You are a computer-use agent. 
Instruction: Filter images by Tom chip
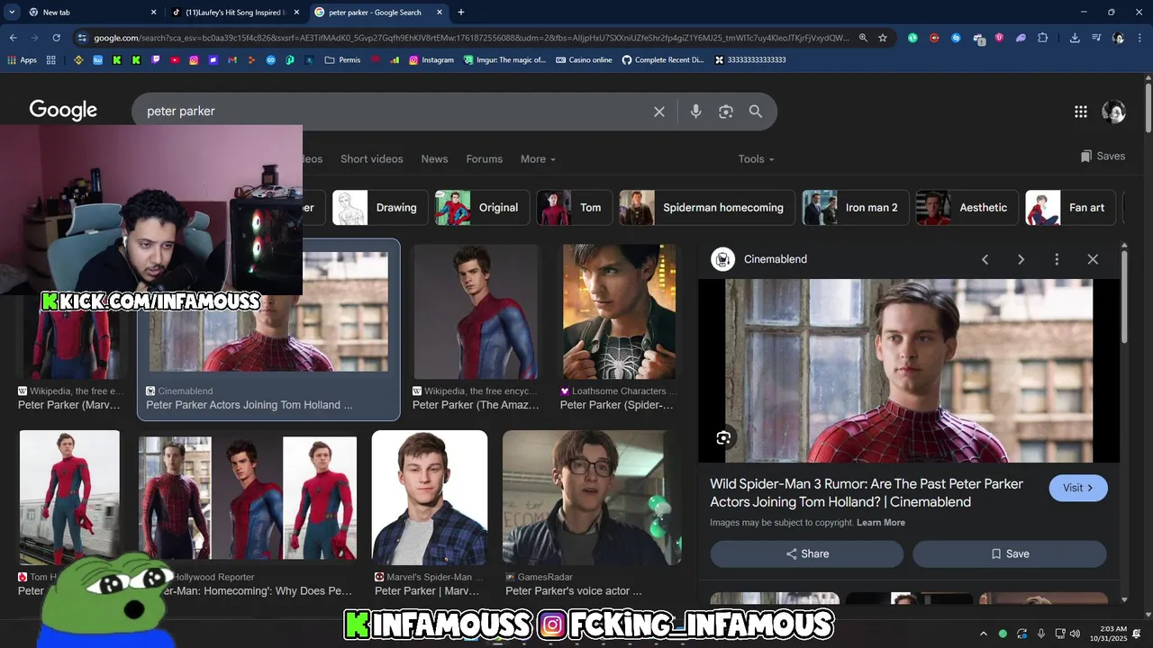tap(575, 208)
